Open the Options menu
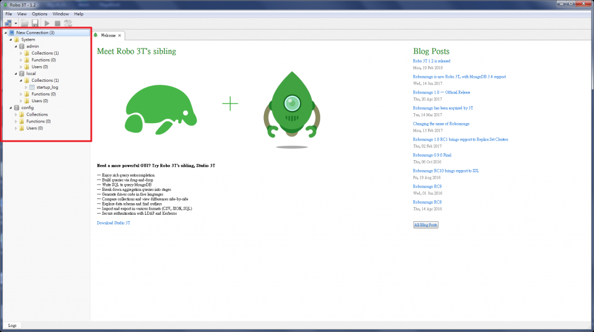 [40, 14]
